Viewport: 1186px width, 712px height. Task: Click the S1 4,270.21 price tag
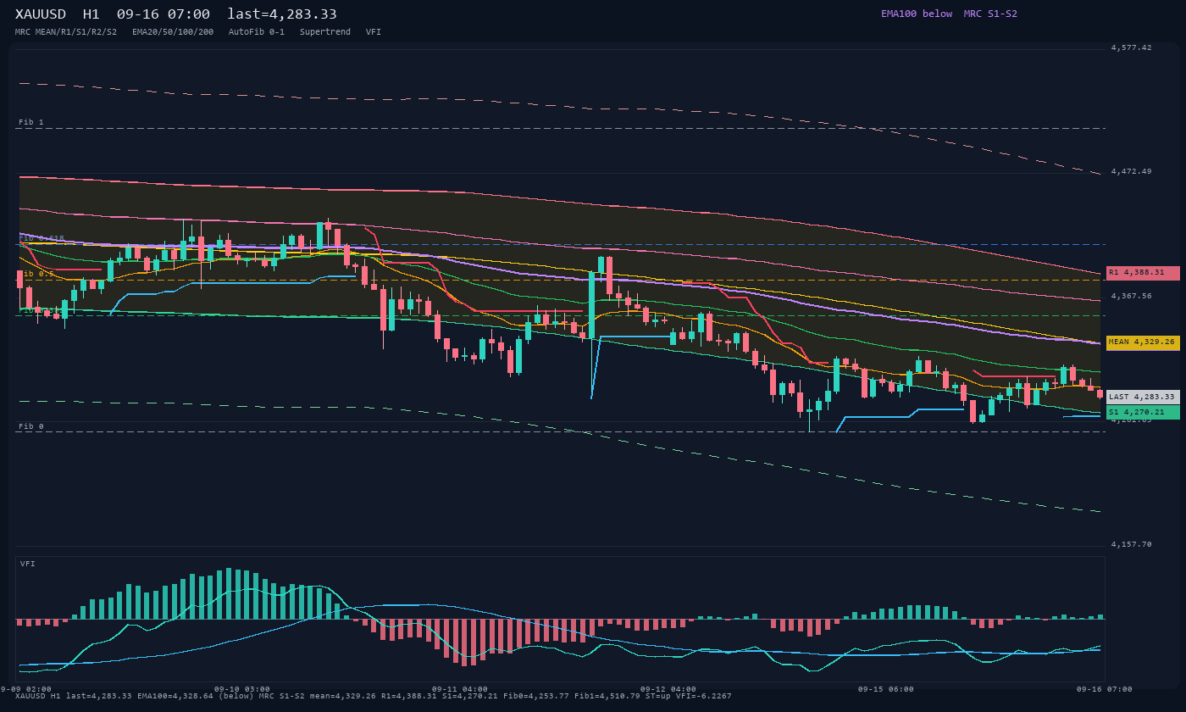[x=1143, y=412]
